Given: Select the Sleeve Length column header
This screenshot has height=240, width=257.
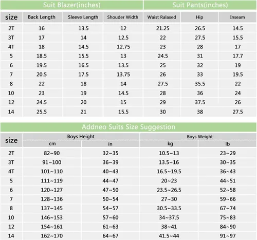Looking at the screenshot, I should 83,17.
